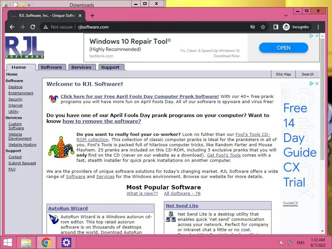This screenshot has width=332, height=249.
Task: Switch to the Services tab
Action: (x=82, y=67)
